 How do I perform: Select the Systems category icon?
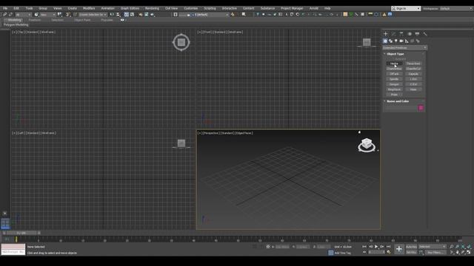418,41
